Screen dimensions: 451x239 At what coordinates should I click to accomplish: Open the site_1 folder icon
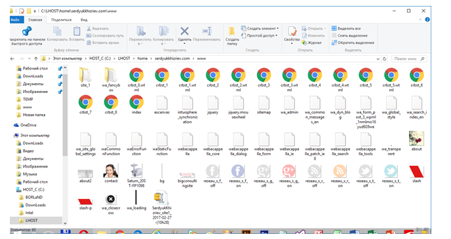pos(85,75)
